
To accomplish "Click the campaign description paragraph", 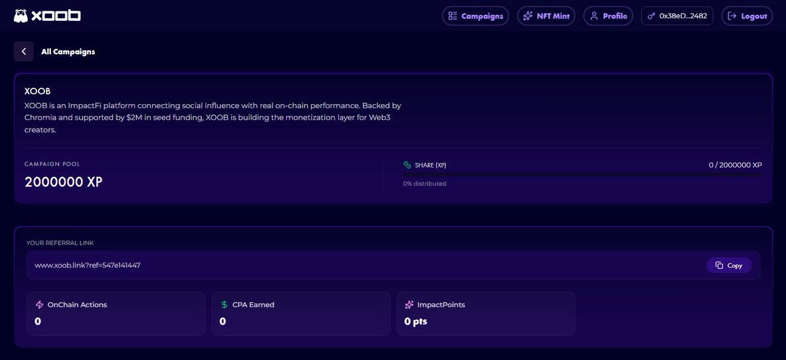I will [x=213, y=117].
